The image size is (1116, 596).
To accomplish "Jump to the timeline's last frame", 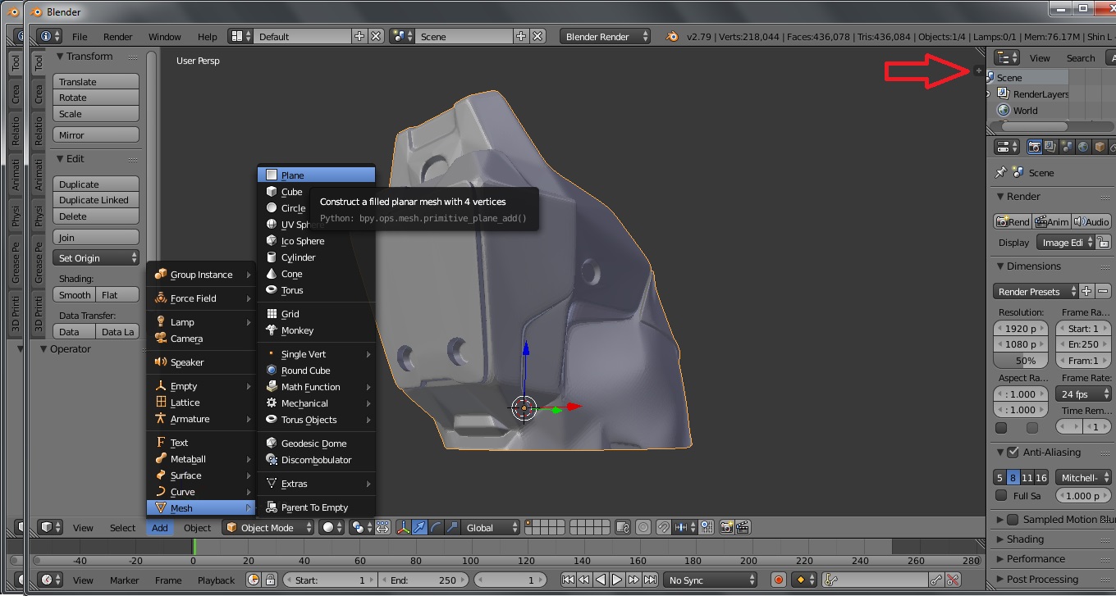I will (x=650, y=580).
